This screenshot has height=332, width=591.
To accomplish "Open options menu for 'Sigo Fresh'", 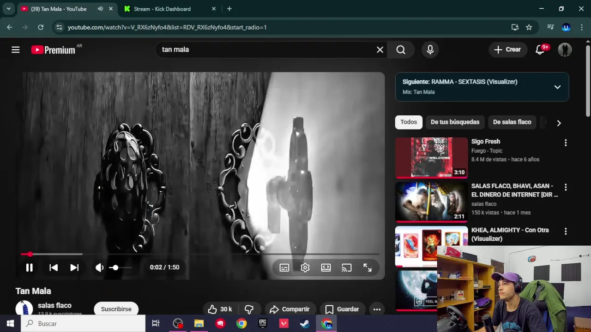I will pyautogui.click(x=566, y=143).
